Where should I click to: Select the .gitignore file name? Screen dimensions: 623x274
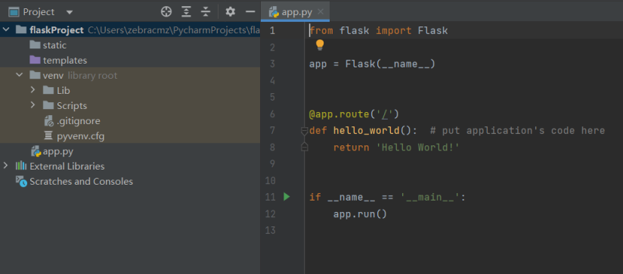[79, 121]
